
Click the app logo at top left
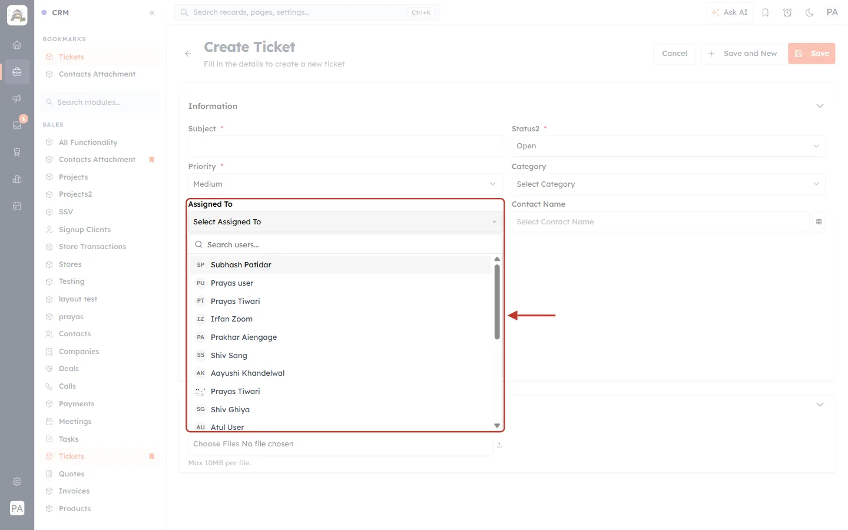click(17, 15)
